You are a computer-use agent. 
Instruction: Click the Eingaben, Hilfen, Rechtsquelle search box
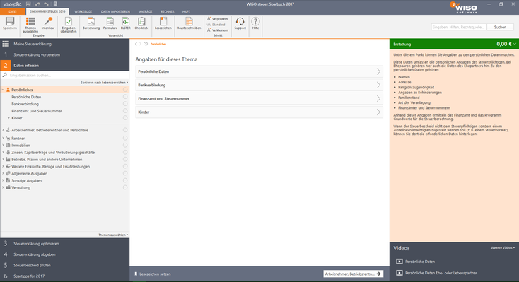459,27
